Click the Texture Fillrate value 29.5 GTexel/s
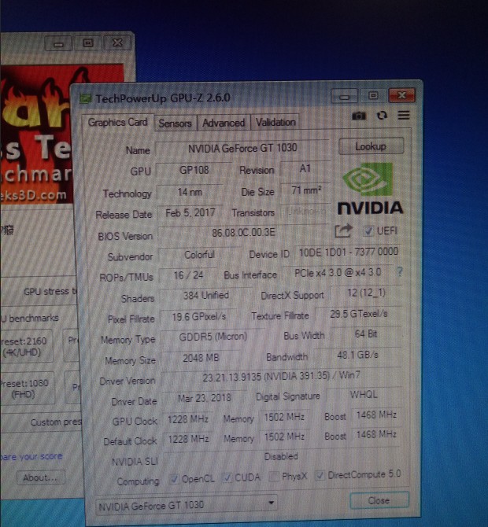 [x=358, y=314]
